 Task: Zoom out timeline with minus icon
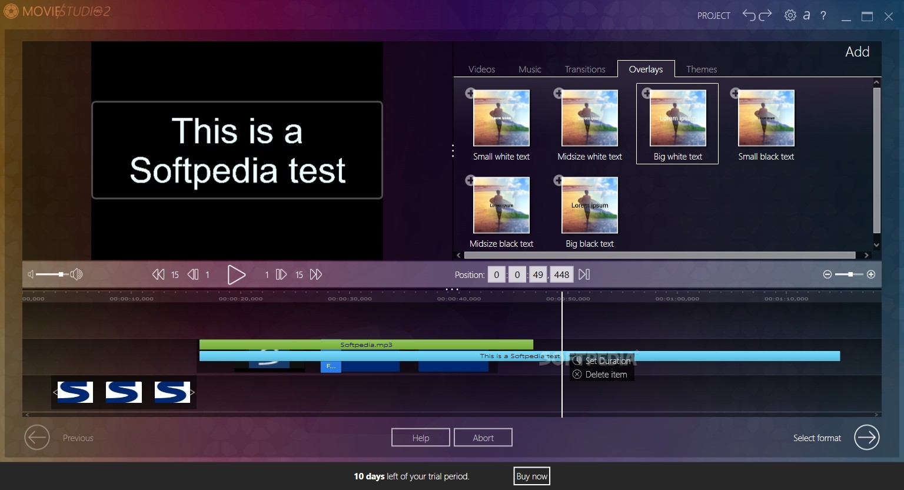[827, 274]
